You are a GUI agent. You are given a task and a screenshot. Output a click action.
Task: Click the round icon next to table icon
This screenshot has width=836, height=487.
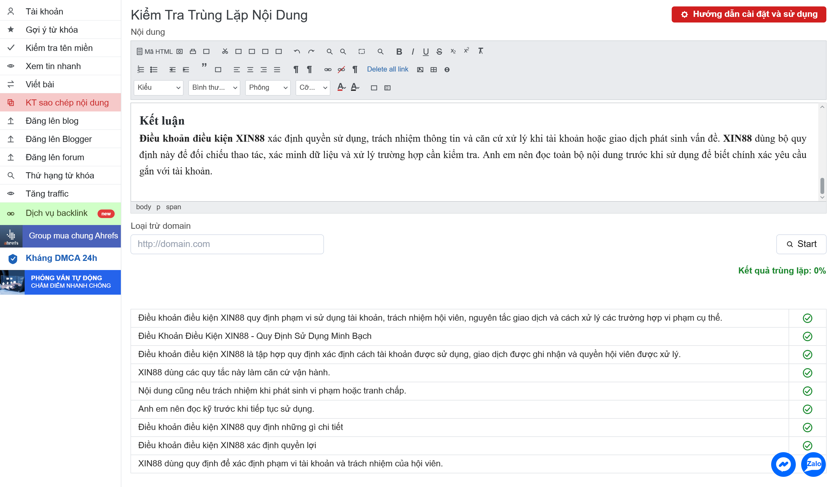447,70
